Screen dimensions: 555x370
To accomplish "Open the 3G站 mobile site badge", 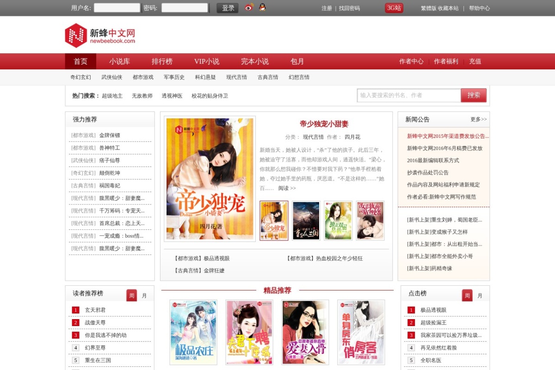I will tap(394, 8).
